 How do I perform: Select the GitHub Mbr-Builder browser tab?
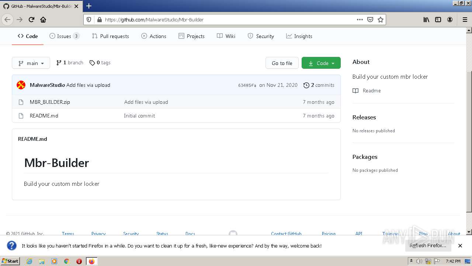pyautogui.click(x=41, y=6)
